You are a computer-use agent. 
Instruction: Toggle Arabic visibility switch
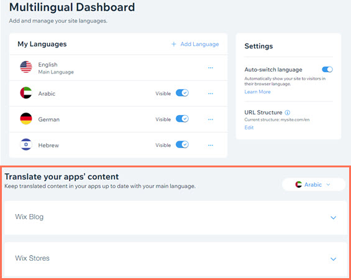[x=182, y=93]
